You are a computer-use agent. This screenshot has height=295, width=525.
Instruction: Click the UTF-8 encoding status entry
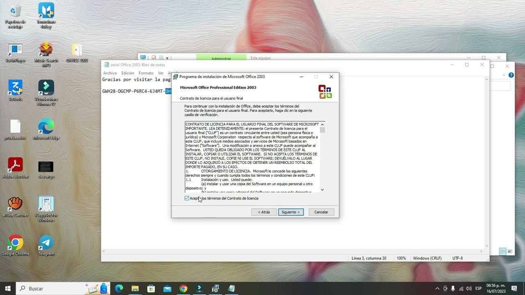click(x=457, y=258)
